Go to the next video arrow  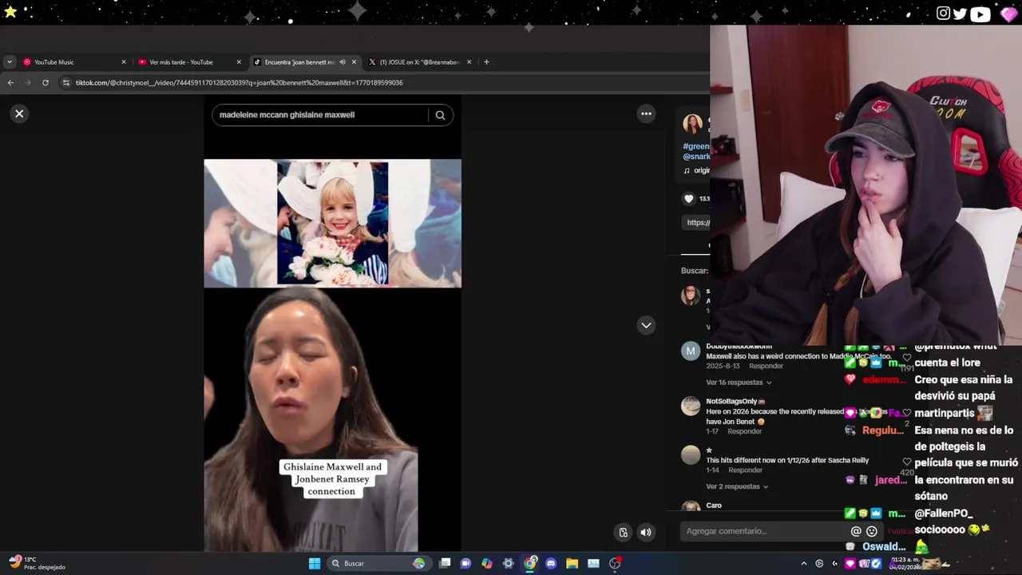click(x=646, y=325)
